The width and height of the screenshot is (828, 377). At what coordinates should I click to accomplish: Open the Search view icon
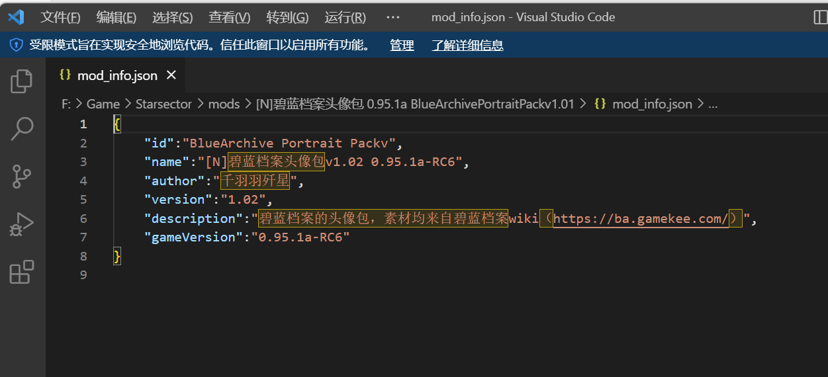pos(22,128)
